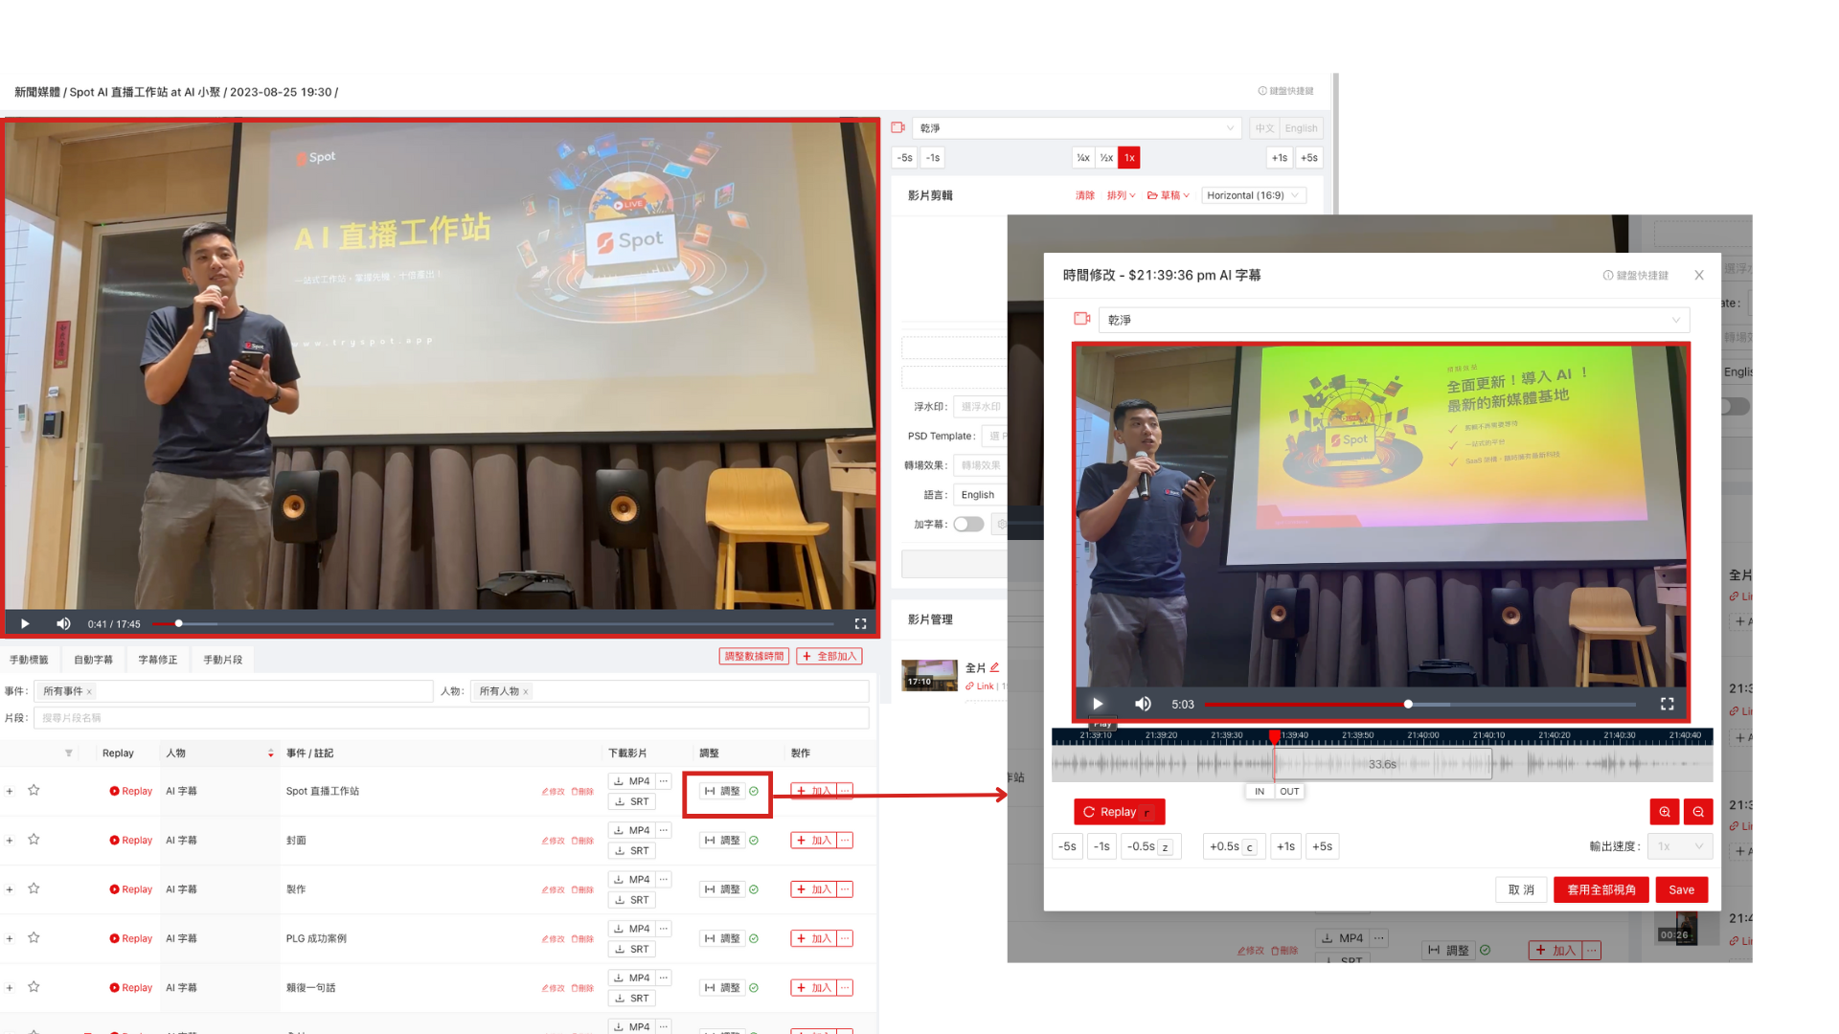Switch language toggle to 中文

pyautogui.click(x=1264, y=127)
